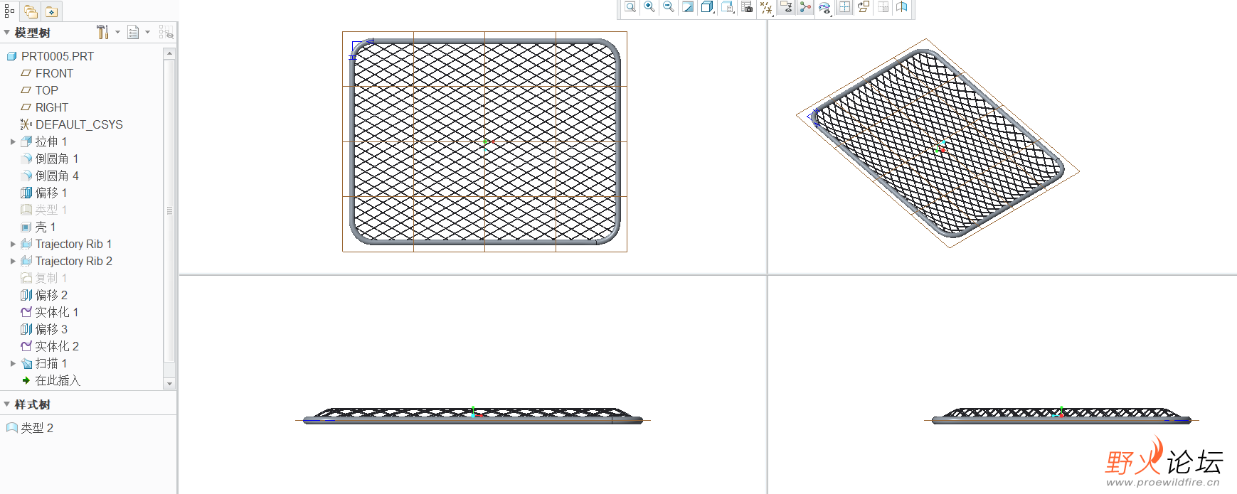Open the datum display filters icon

point(766,7)
